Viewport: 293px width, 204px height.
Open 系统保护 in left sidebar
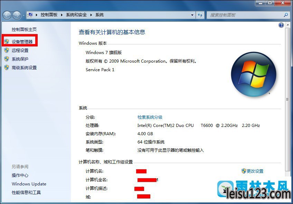click(20, 59)
